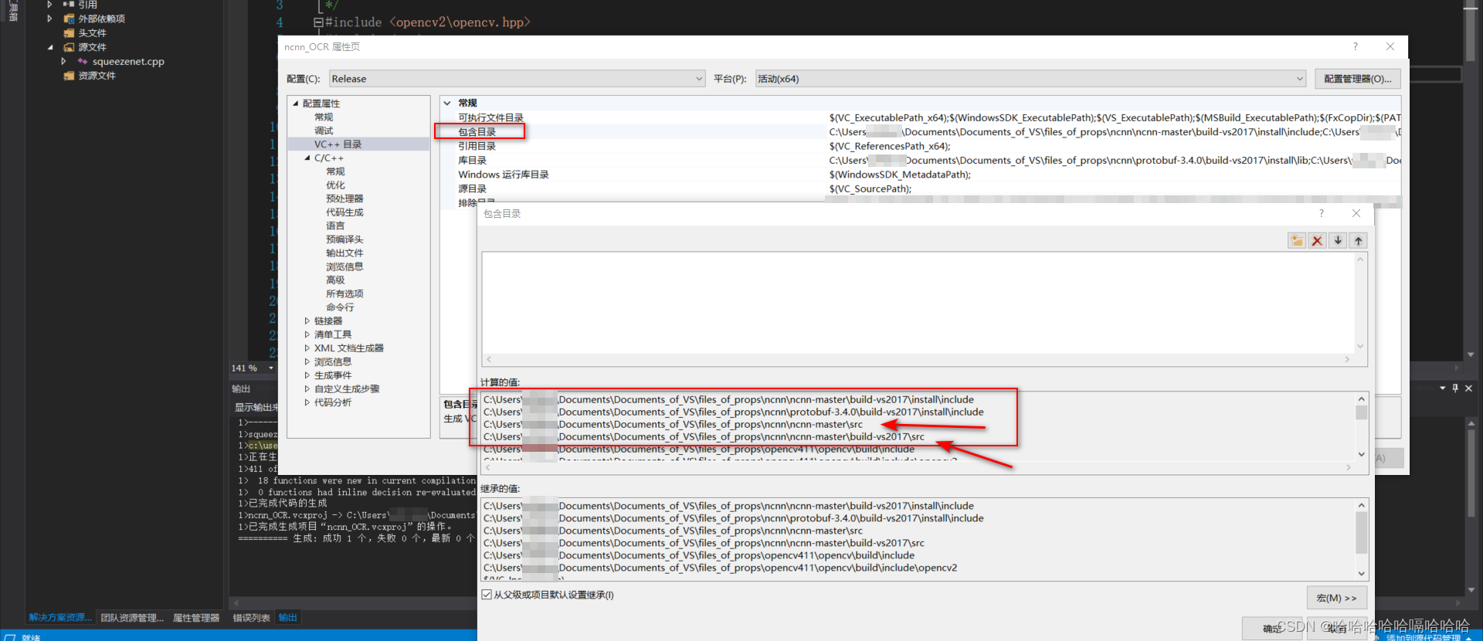Click the red X delete line icon
1483x641 pixels.
click(x=1317, y=240)
